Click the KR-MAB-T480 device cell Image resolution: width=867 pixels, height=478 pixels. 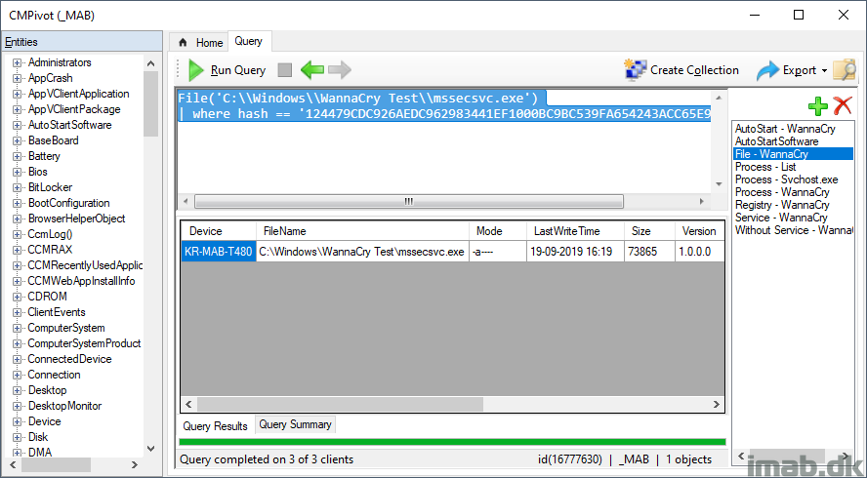(219, 252)
